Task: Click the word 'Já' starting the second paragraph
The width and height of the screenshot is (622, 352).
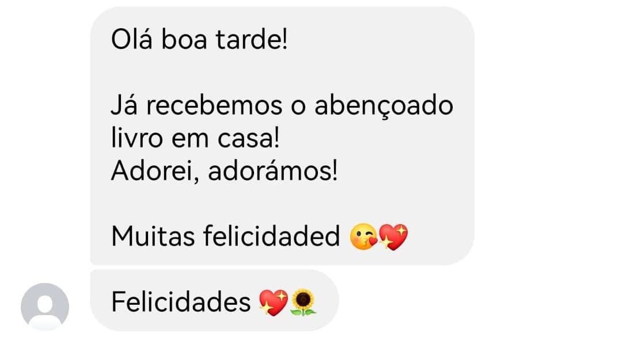Action: tap(124, 105)
